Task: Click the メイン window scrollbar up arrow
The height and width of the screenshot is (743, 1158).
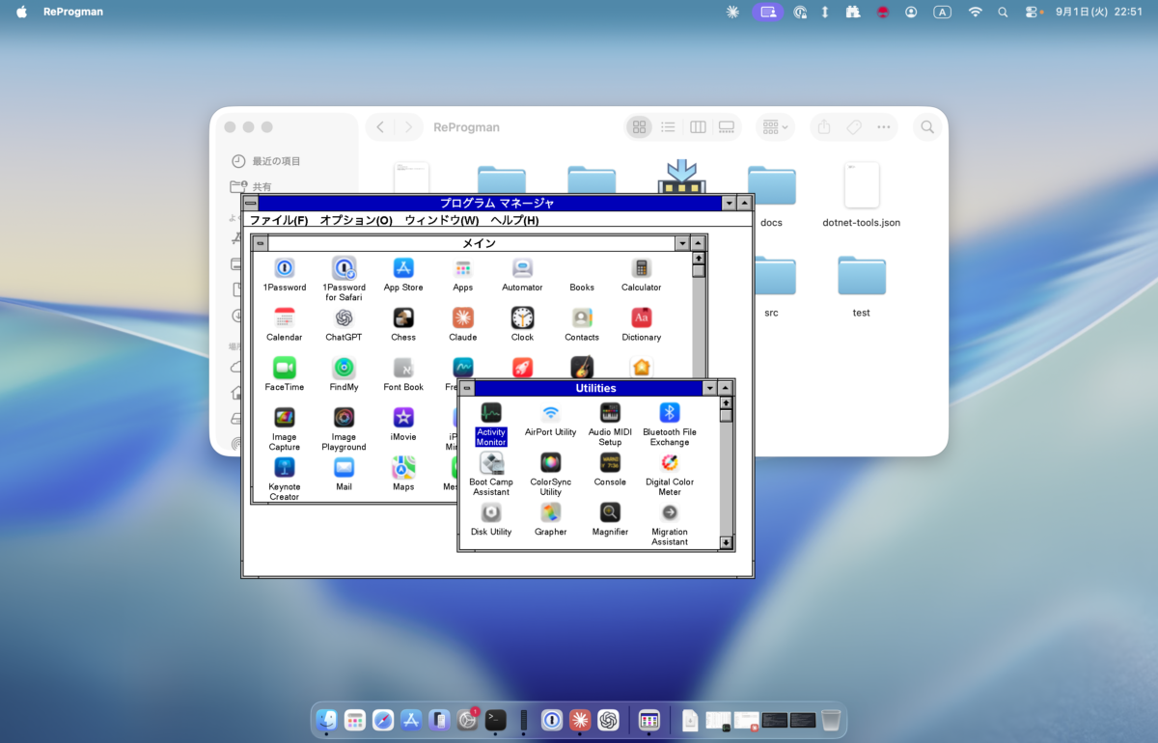Action: (699, 258)
